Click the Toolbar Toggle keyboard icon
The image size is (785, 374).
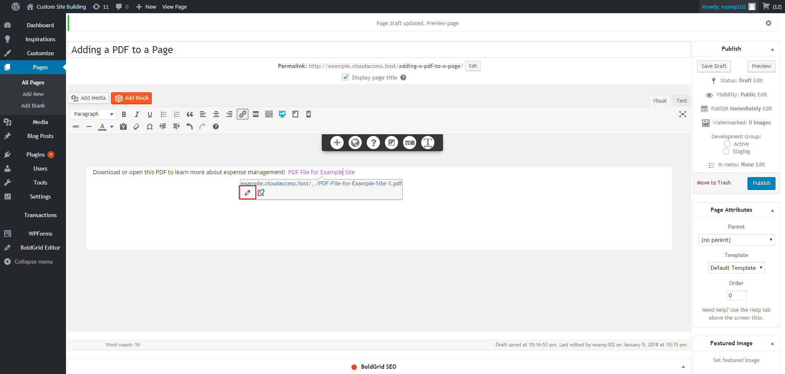pyautogui.click(x=269, y=114)
